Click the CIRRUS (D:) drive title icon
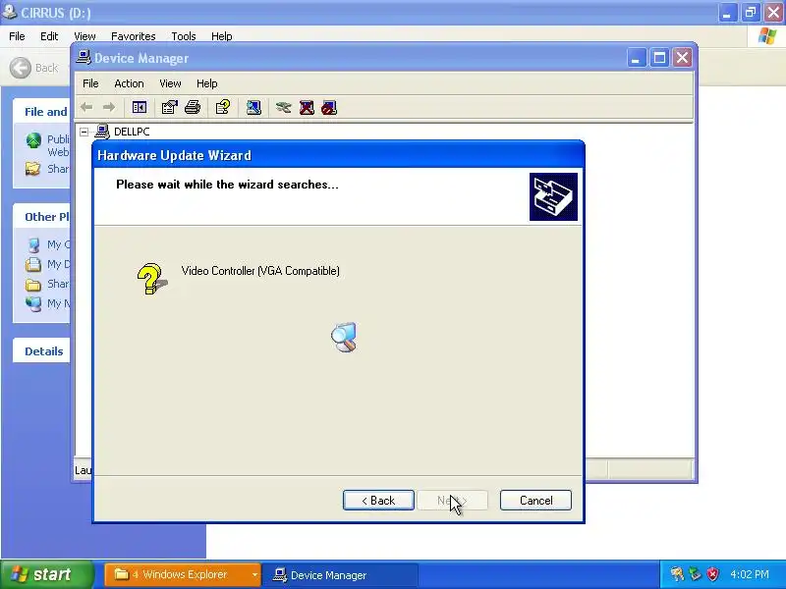This screenshot has width=786, height=589. click(9, 12)
